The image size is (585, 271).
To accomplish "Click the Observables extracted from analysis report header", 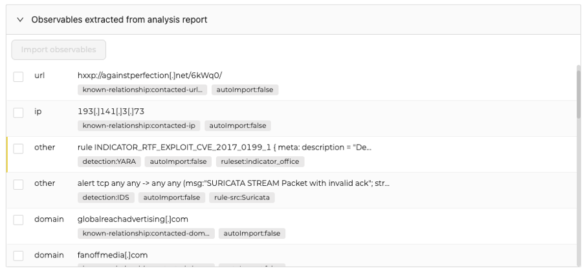I will [x=119, y=20].
